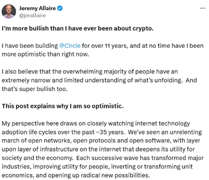The height and width of the screenshot is (180, 209).
Task: Click the blue verified checkmark badge
Action: (60, 8)
